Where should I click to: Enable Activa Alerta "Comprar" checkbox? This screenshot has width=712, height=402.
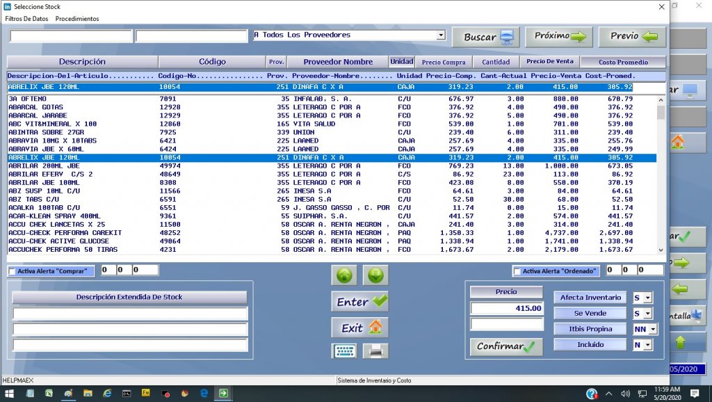pyautogui.click(x=12, y=271)
